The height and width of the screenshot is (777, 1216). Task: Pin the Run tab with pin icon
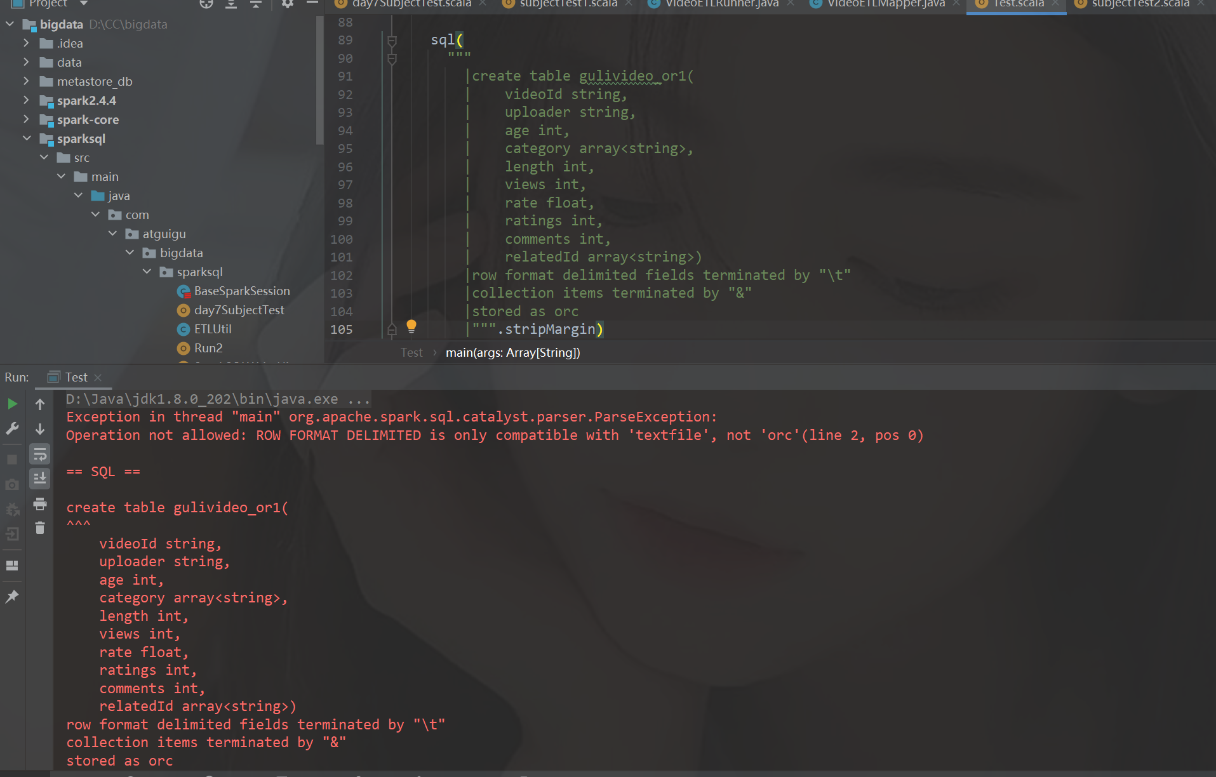[12, 597]
